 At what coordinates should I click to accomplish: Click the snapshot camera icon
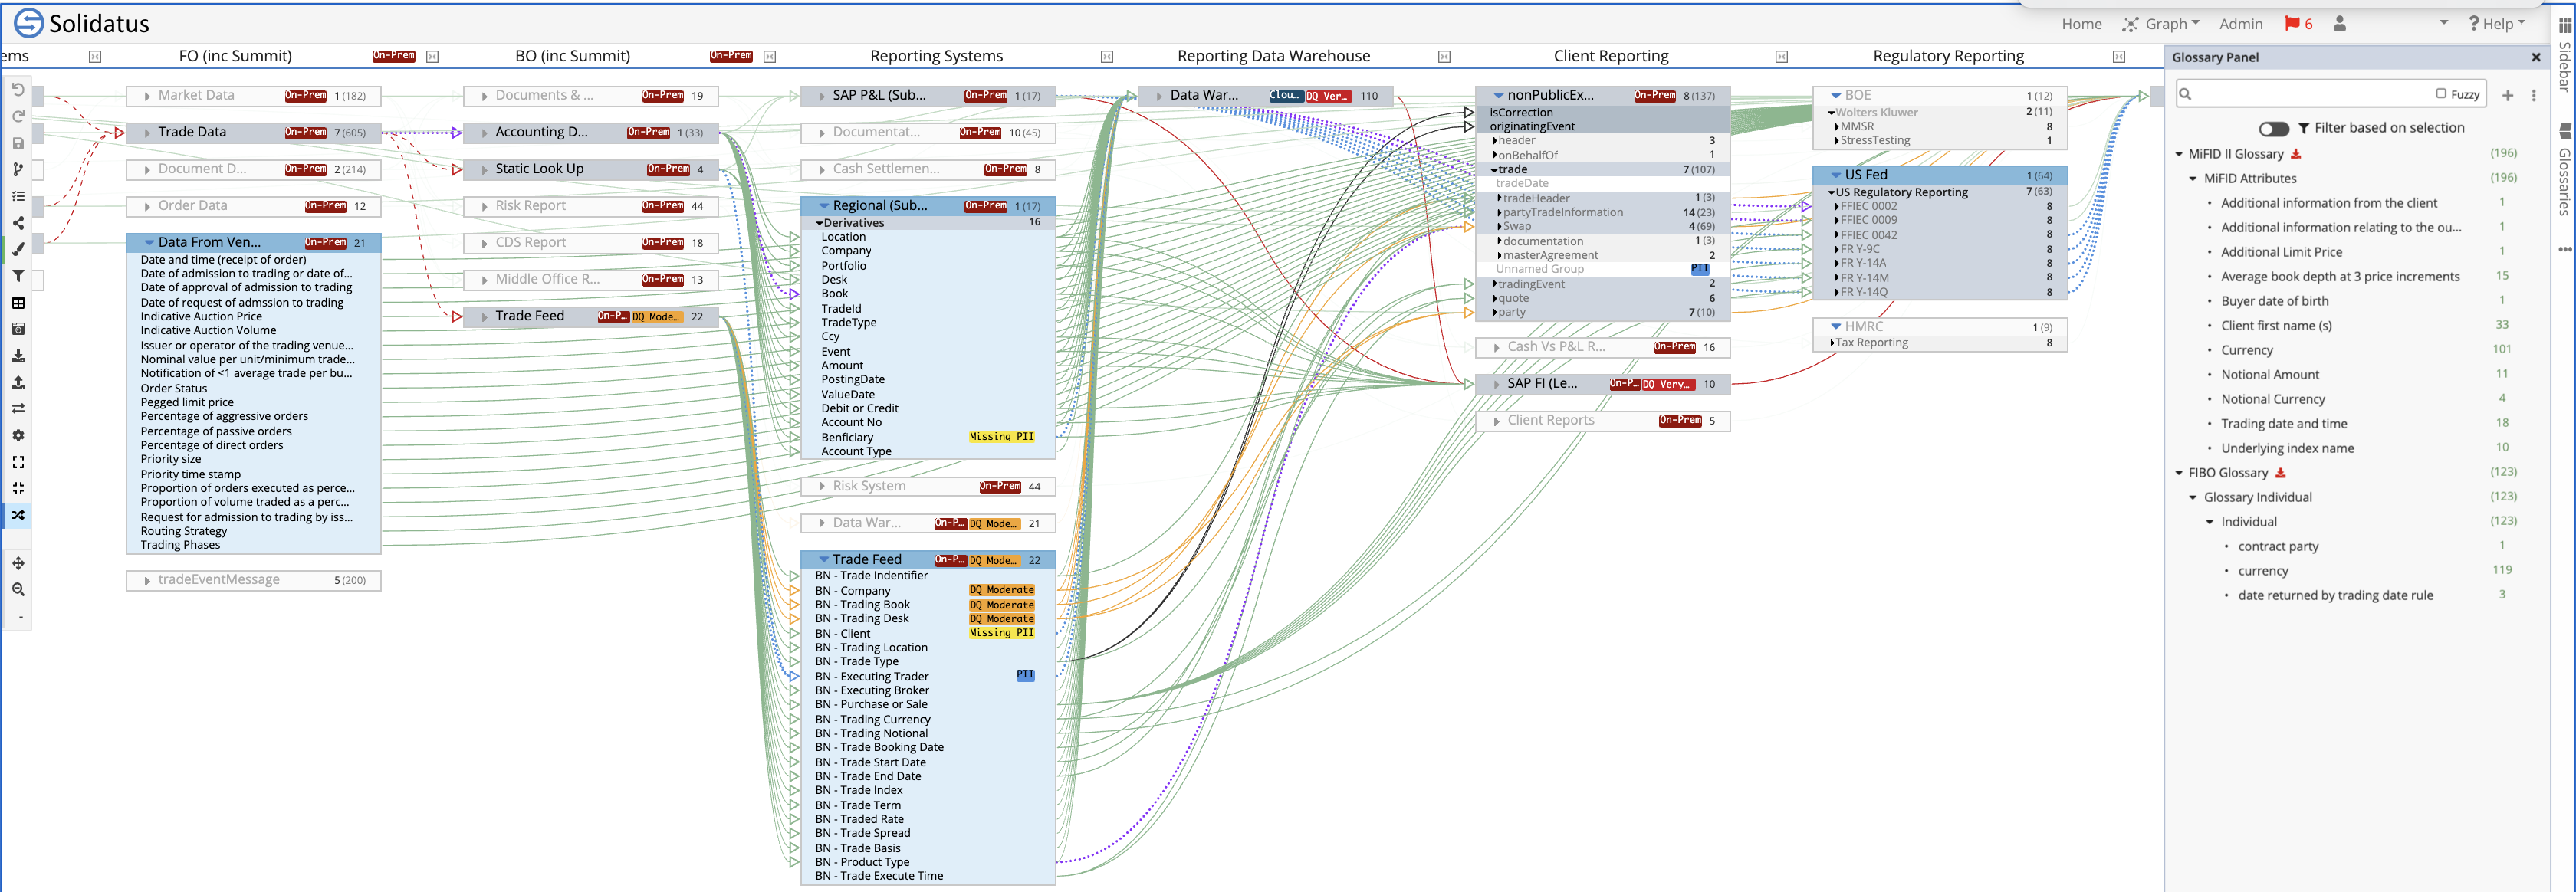tap(18, 329)
